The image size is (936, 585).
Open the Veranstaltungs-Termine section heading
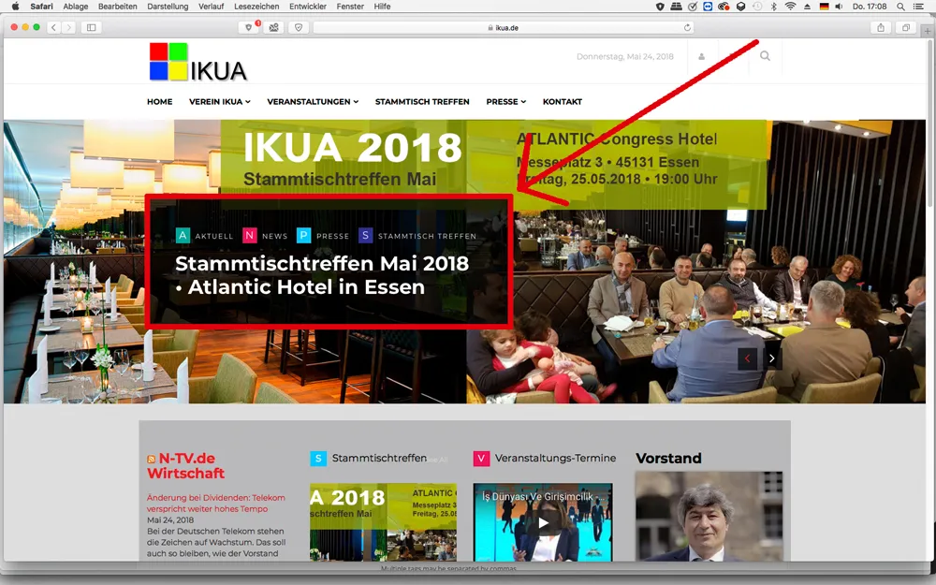pos(555,458)
